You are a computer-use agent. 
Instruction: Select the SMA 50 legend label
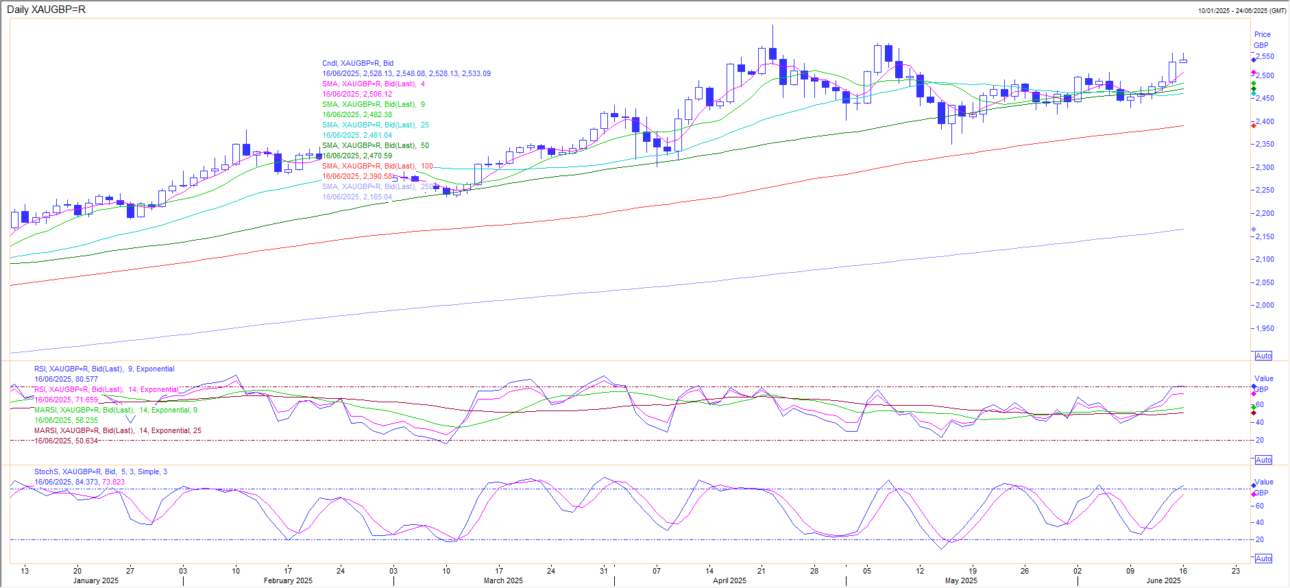tap(376, 145)
